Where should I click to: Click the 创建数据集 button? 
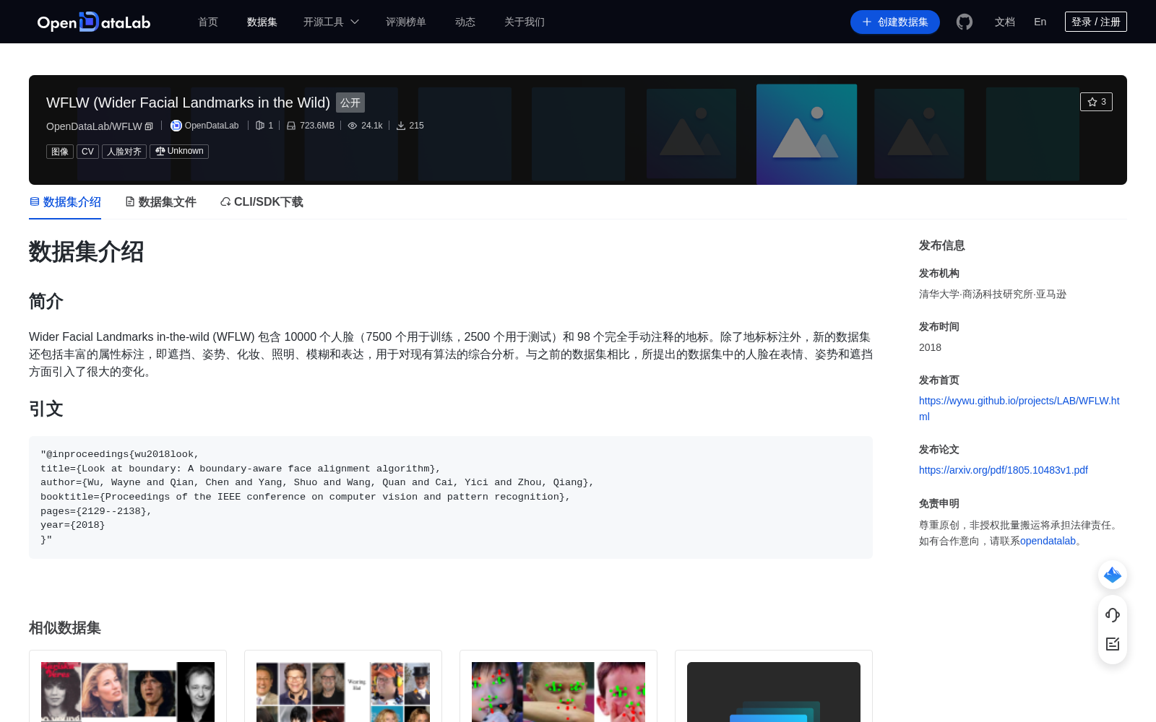pos(895,22)
